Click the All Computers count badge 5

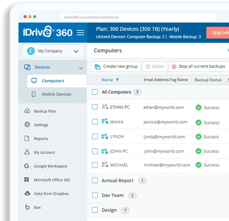[137, 92]
